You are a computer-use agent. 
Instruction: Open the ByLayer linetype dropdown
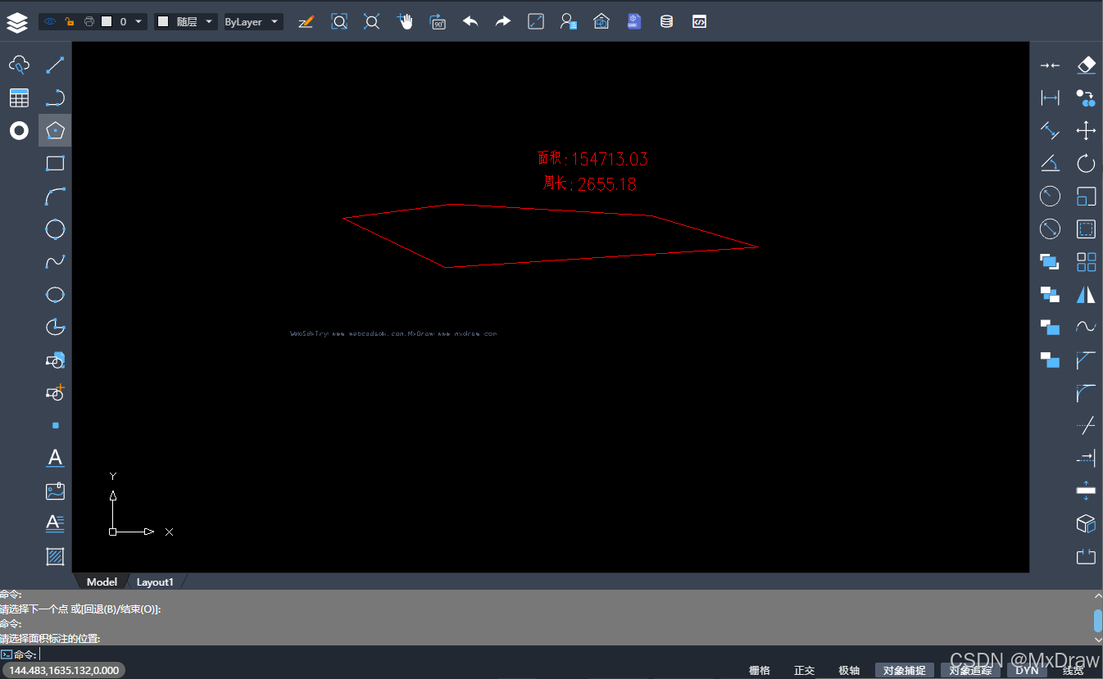point(253,22)
